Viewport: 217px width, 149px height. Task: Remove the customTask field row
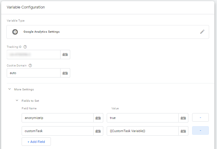[x=200, y=131]
